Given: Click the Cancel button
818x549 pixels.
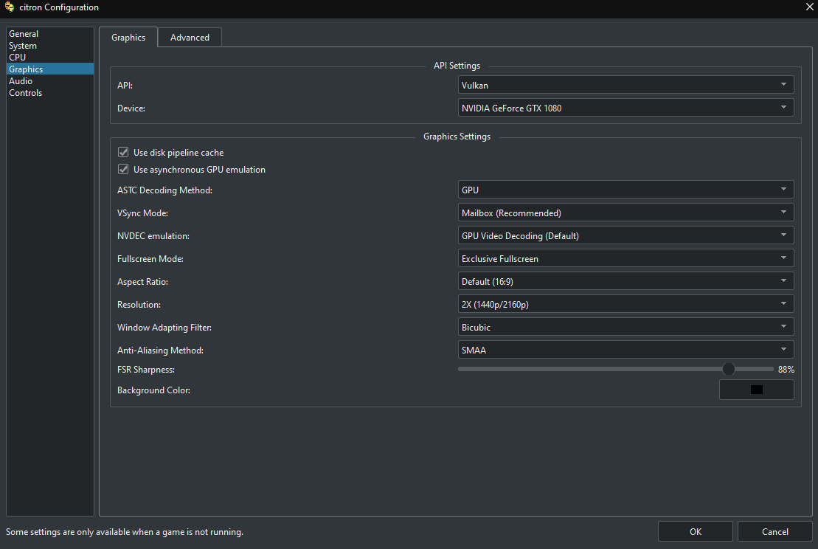Looking at the screenshot, I should (x=774, y=532).
